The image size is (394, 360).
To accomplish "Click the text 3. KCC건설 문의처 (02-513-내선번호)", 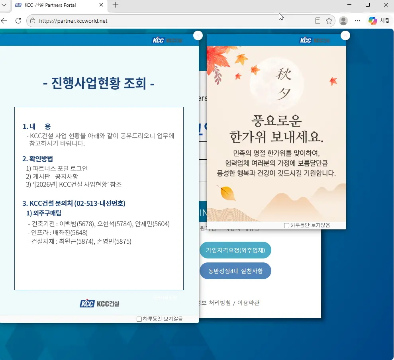I will pyautogui.click(x=74, y=203).
